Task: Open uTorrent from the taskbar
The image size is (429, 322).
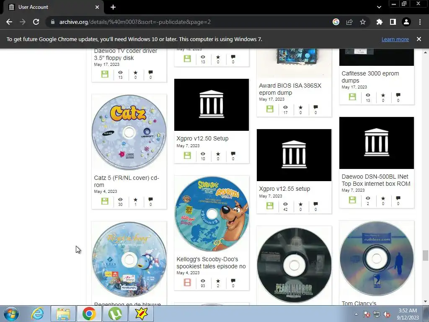Action: tap(115, 314)
